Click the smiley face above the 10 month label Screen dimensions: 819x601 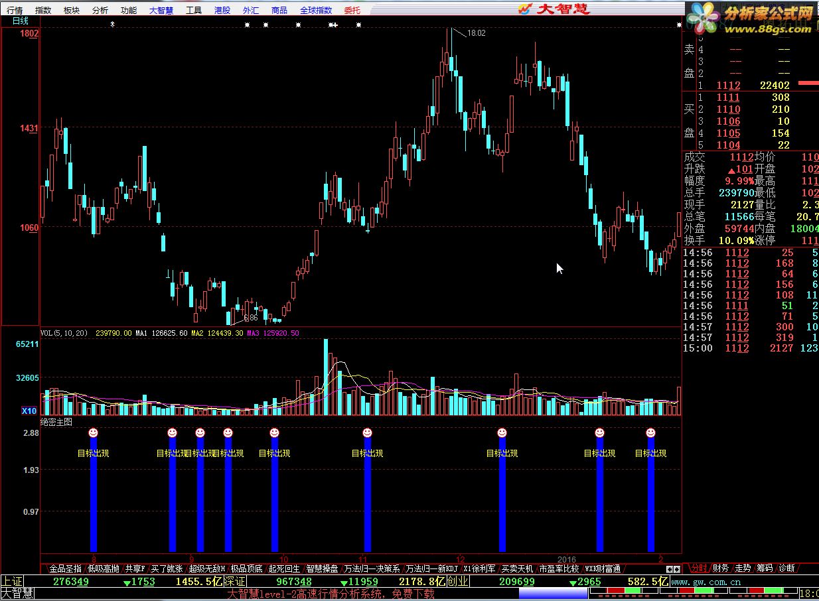274,433
